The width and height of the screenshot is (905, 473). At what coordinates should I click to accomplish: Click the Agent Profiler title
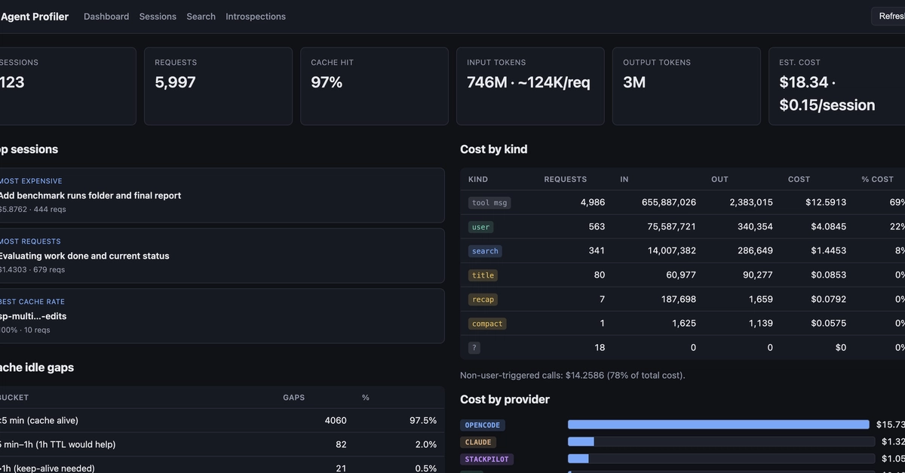click(x=34, y=17)
